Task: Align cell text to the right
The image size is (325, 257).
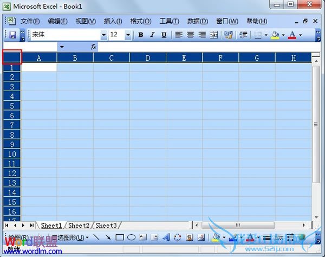Action: click(x=202, y=35)
